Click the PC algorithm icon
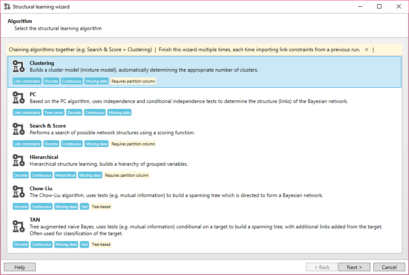Image resolution: width=409 pixels, height=275 pixels. 18,98
